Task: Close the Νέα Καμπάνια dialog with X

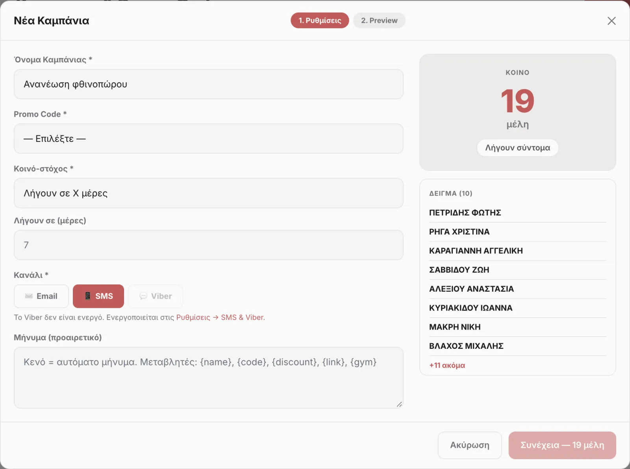Action: coord(611,21)
